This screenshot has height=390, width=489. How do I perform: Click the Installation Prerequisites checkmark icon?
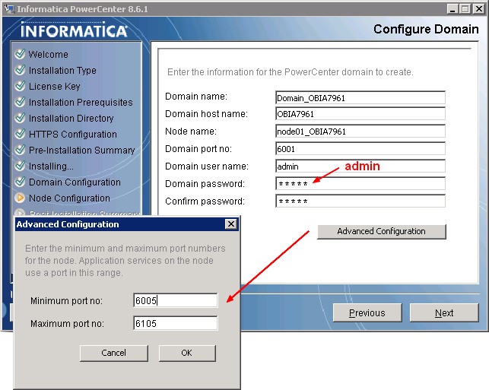coord(20,103)
